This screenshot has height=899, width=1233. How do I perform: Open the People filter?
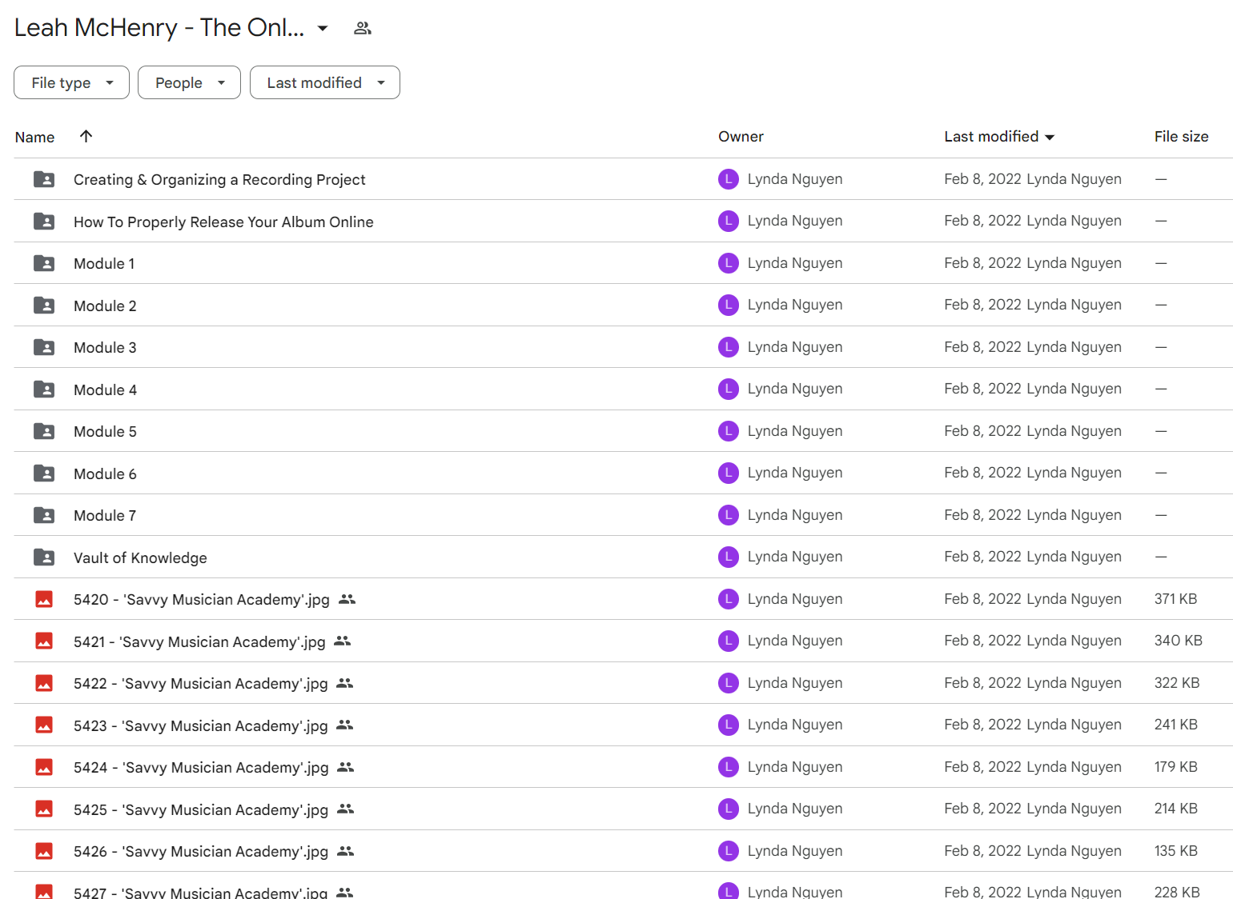(x=189, y=82)
